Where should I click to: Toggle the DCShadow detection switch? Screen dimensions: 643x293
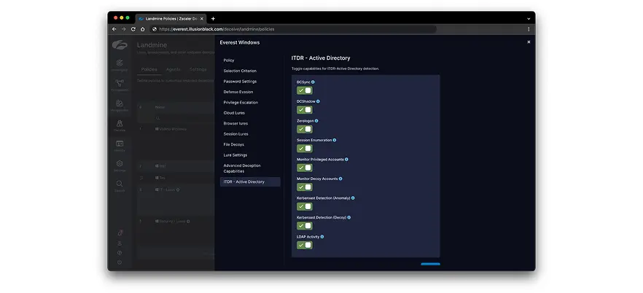304,110
